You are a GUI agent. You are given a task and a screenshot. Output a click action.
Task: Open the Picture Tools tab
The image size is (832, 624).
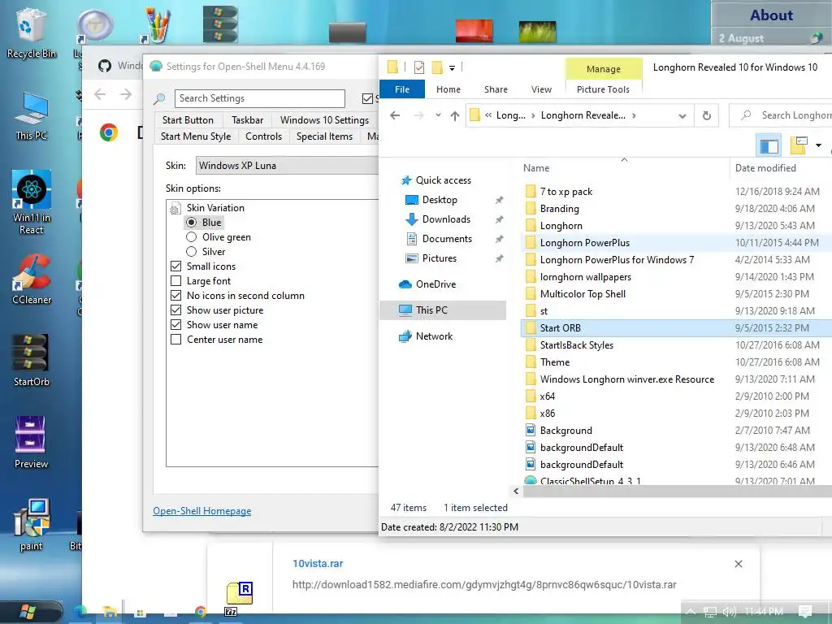(604, 89)
